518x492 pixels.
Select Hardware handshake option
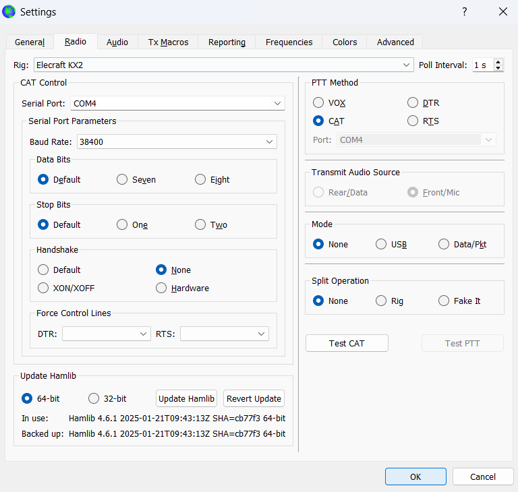click(x=161, y=288)
